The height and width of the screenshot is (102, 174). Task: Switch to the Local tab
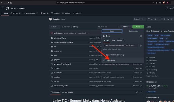pyautogui.click(x=112, y=31)
